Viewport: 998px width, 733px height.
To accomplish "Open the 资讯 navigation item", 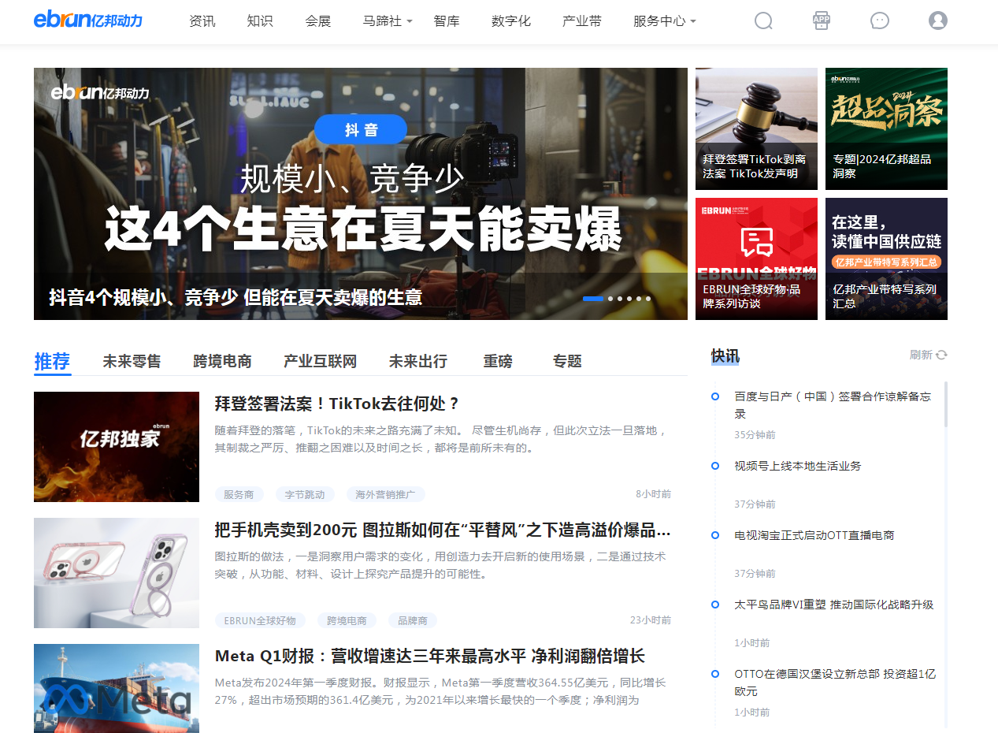I will pos(202,21).
